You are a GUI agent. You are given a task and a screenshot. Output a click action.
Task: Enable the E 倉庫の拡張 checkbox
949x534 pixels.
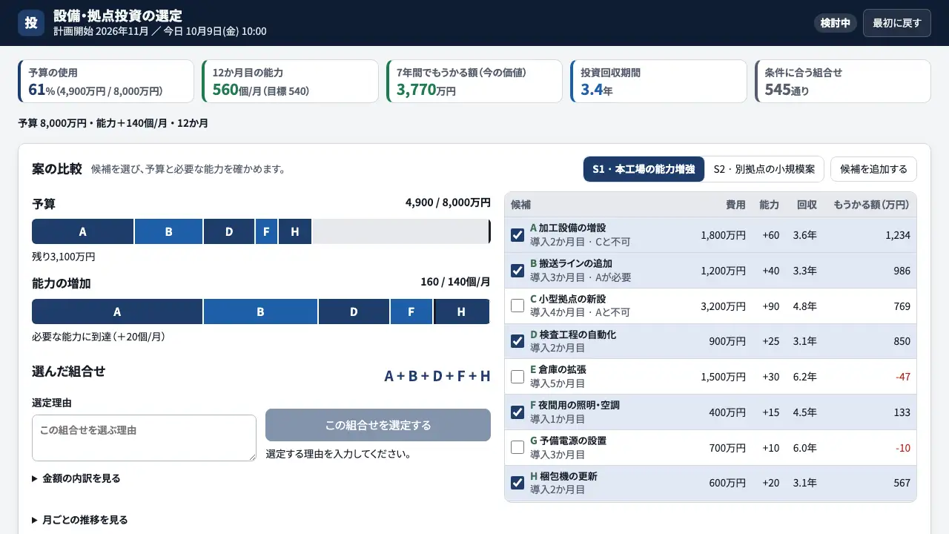[518, 377]
